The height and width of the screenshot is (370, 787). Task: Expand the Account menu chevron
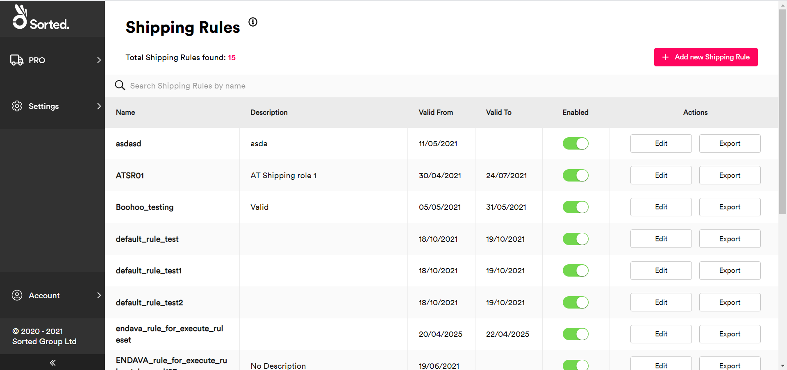(99, 295)
